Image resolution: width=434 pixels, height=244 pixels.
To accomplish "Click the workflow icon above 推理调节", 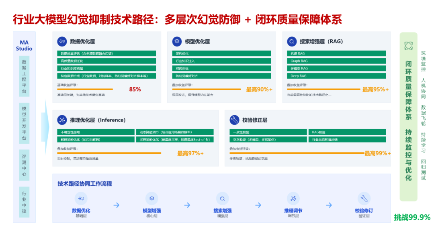I will click(293, 198).
